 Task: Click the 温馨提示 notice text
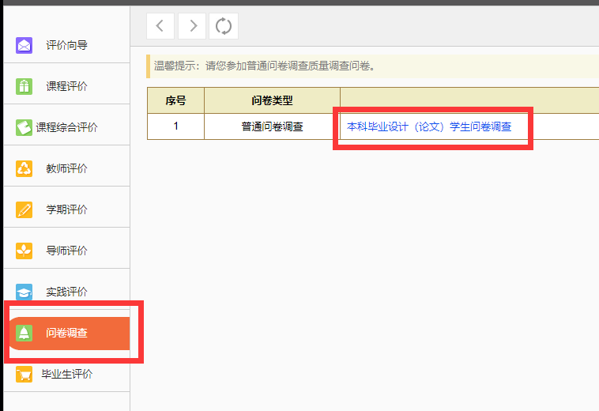coord(265,66)
